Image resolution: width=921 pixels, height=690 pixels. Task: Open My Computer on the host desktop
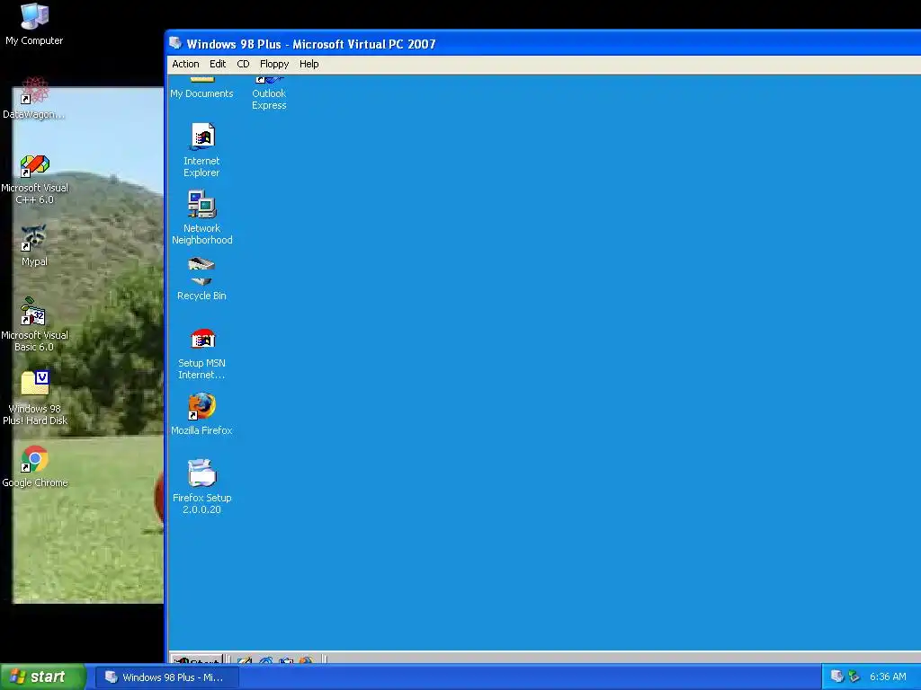coord(34,24)
